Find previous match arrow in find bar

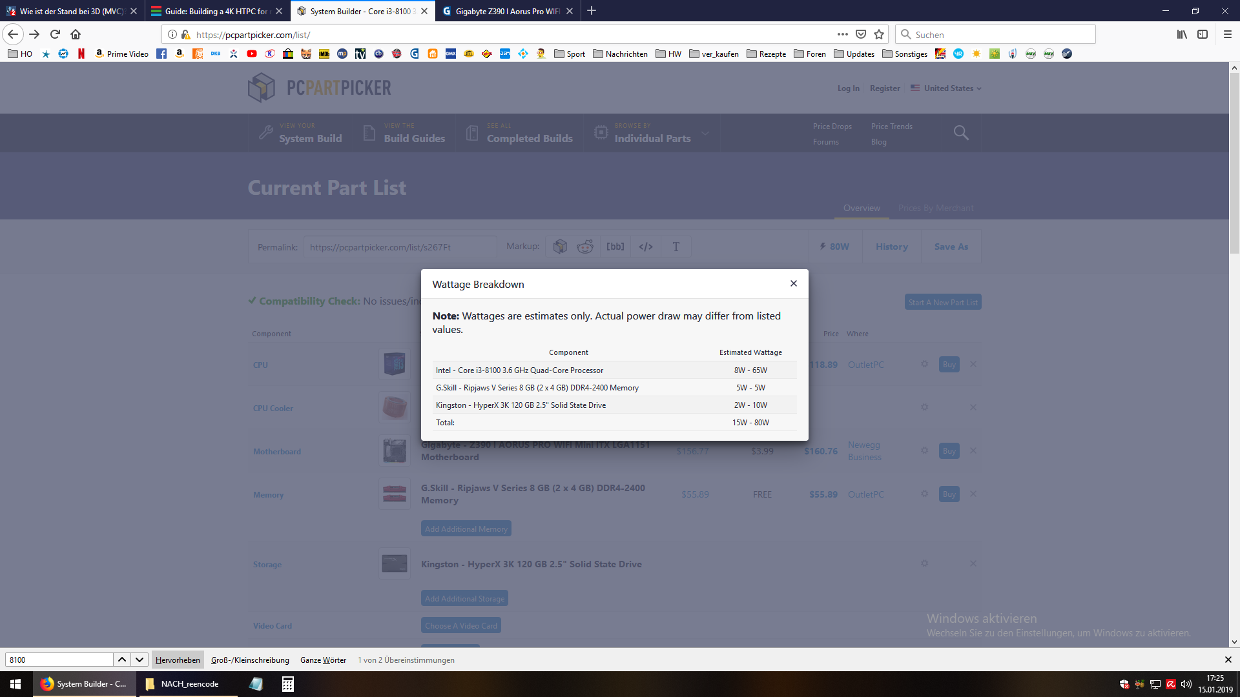click(122, 660)
